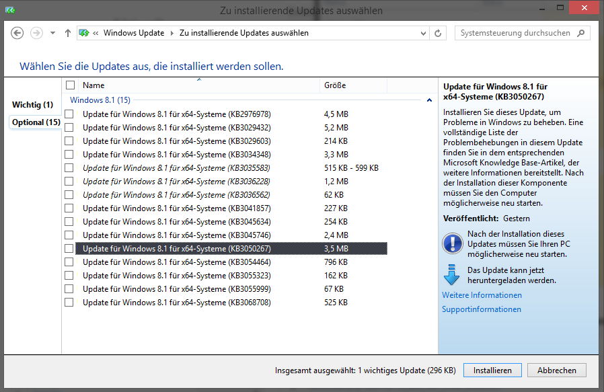The height and width of the screenshot is (392, 604).
Task: Check update KB3035583
Action: 69,168
